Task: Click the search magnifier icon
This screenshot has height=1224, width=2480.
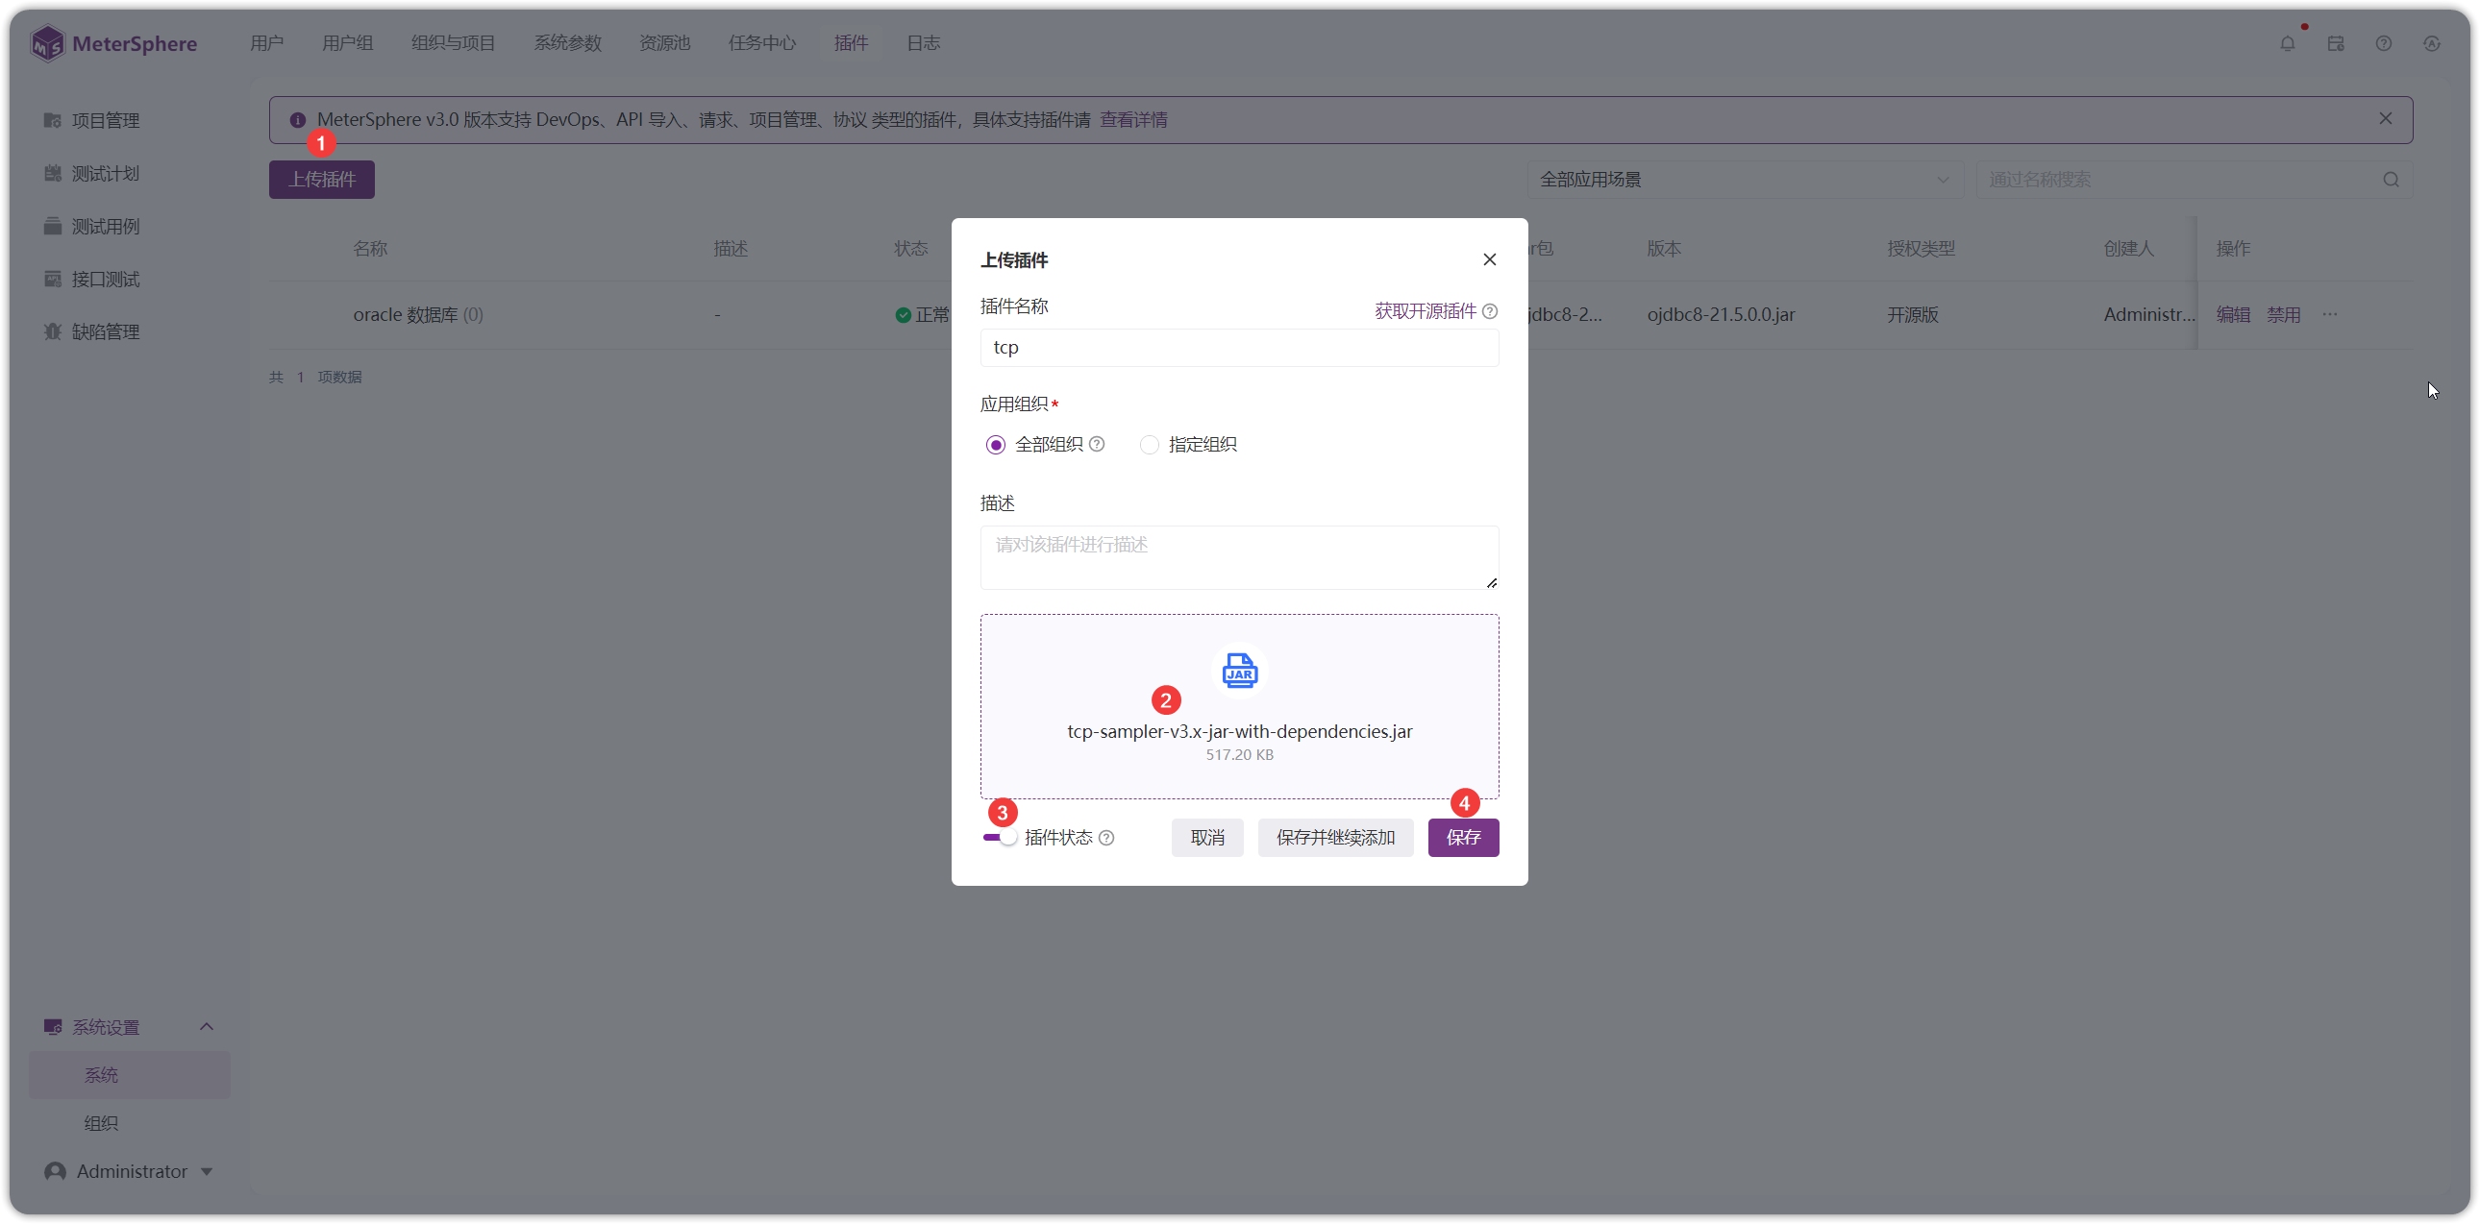Action: coord(2392,180)
